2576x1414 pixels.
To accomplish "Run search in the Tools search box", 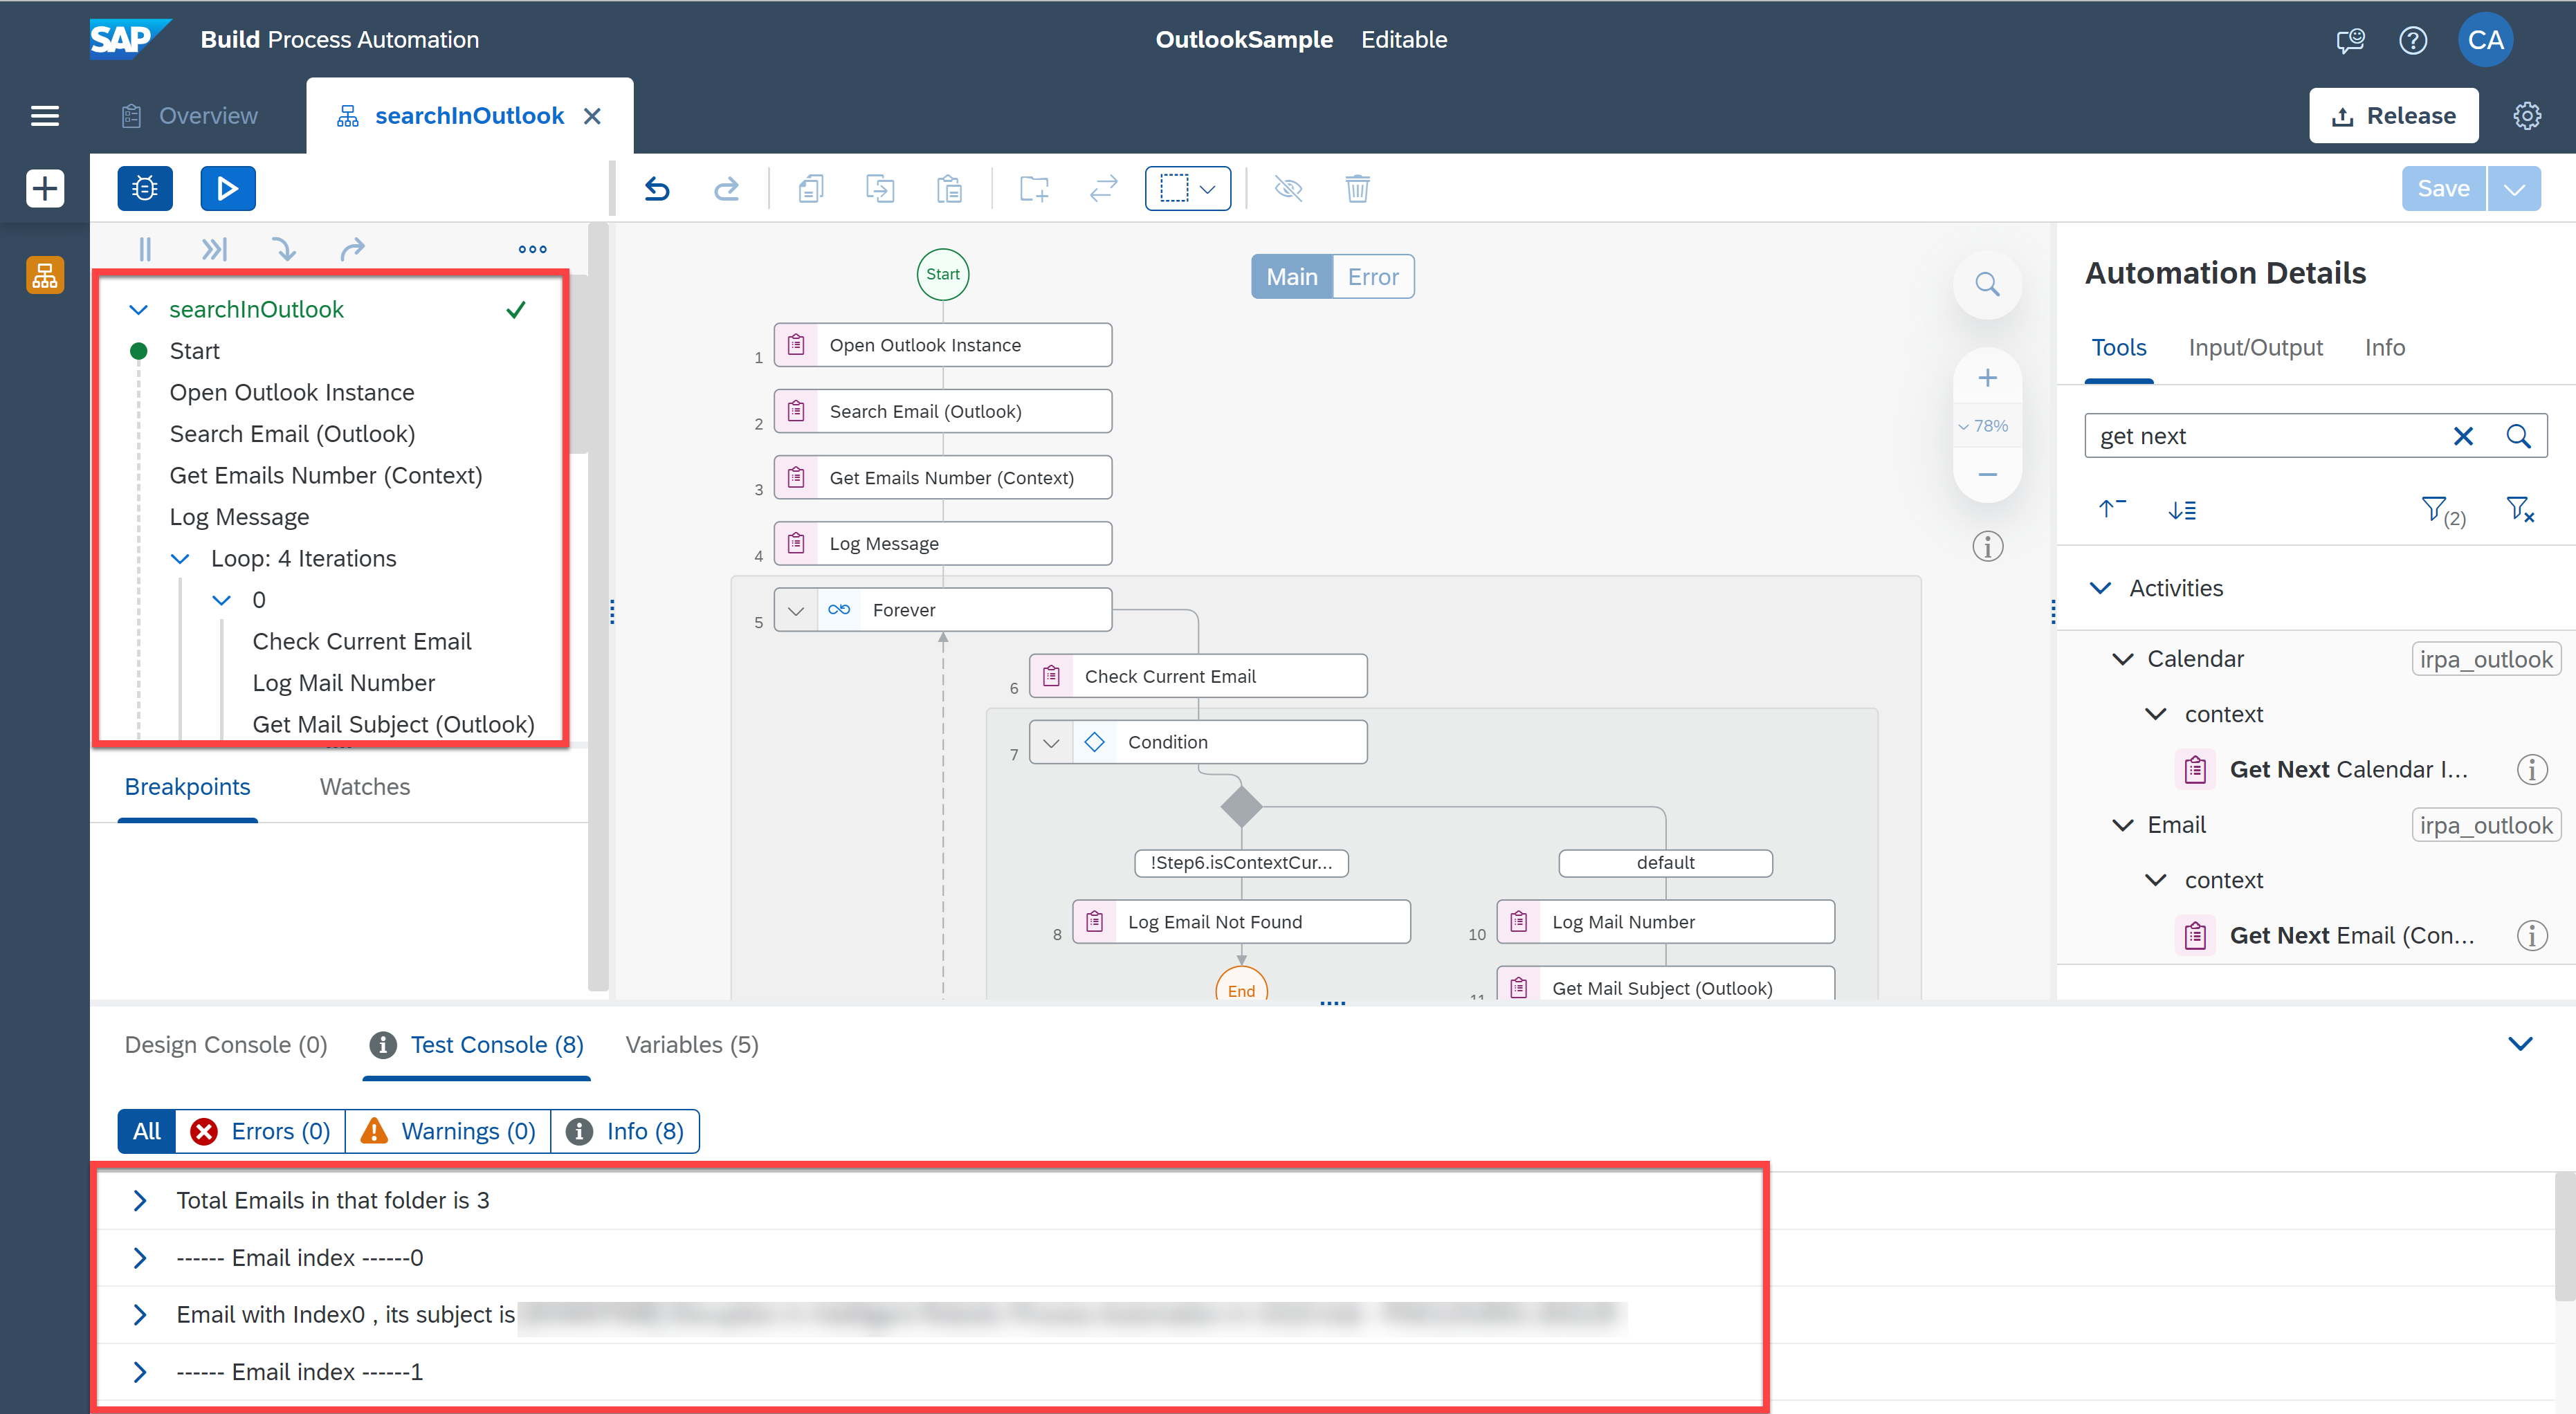I will click(x=2518, y=436).
